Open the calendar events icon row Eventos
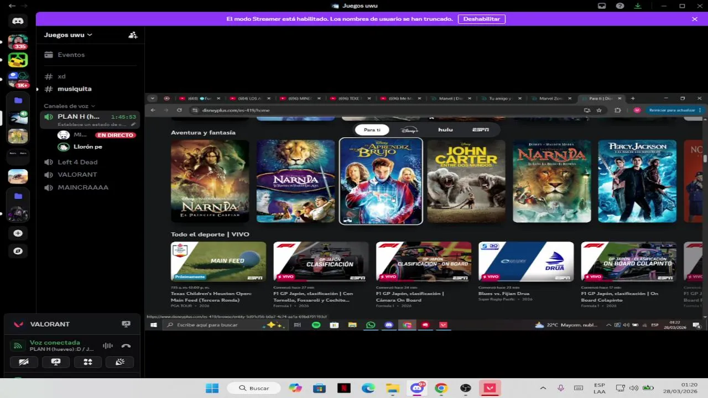The height and width of the screenshot is (398, 708). (x=90, y=55)
